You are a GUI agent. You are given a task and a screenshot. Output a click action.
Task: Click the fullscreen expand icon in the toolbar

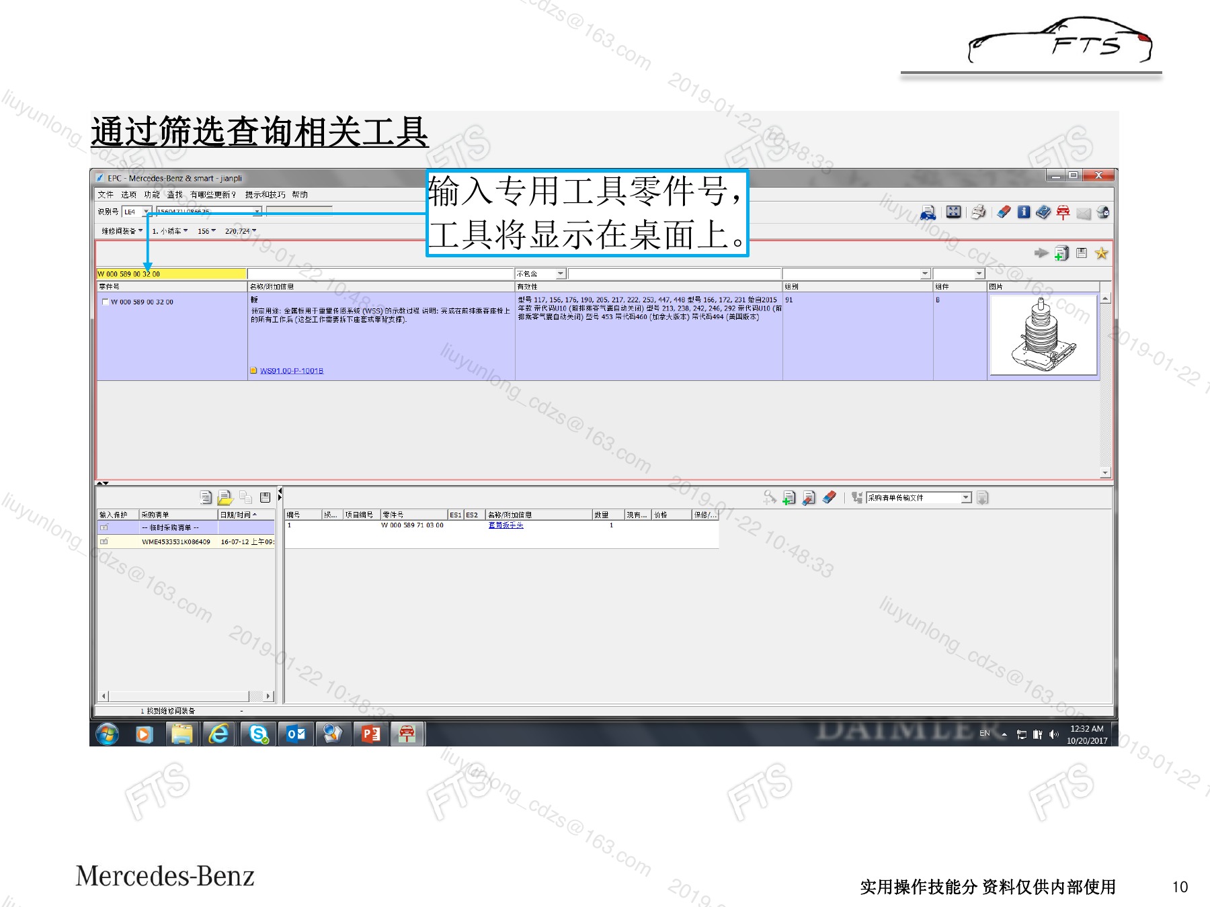(x=953, y=212)
